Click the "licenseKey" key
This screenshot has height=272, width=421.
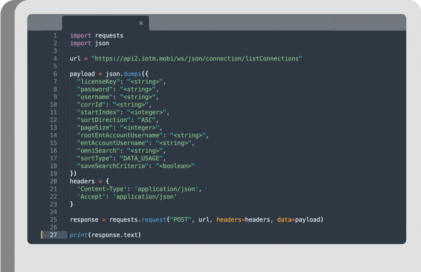(x=98, y=81)
